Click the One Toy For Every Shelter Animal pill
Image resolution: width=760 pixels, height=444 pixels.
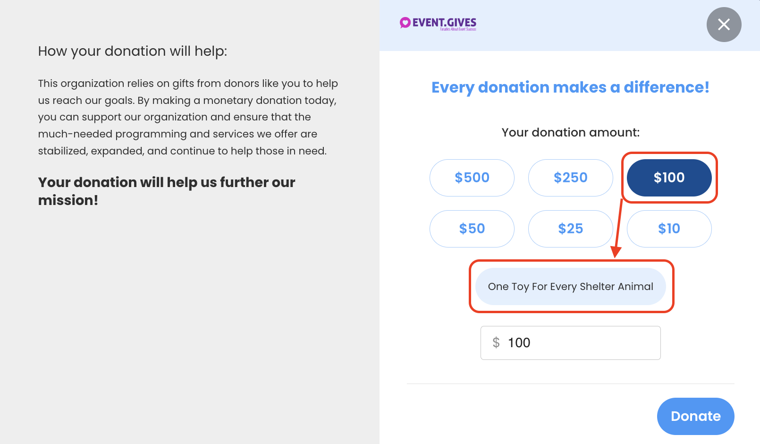point(570,287)
